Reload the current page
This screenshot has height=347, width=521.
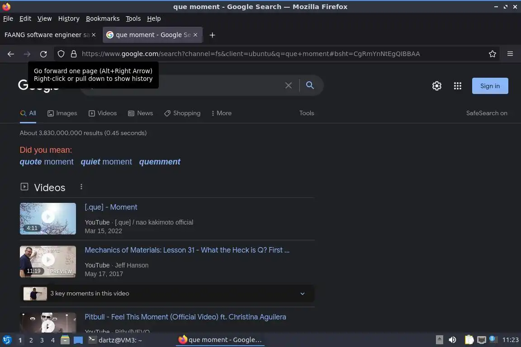pyautogui.click(x=43, y=54)
